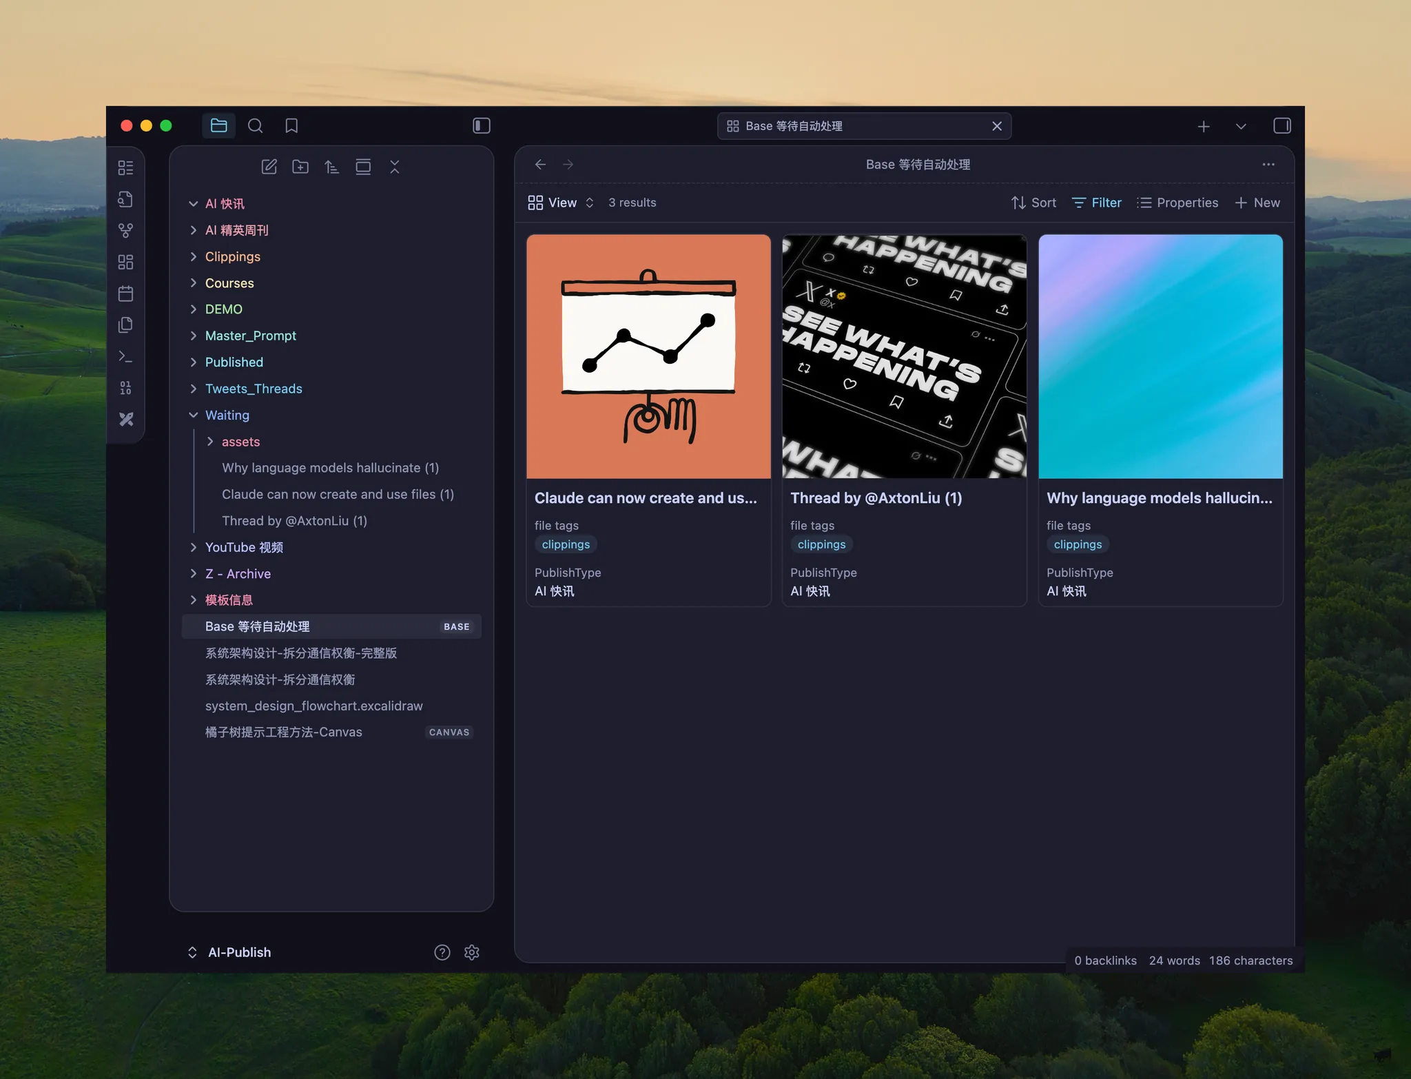
Task: Open the graph view from the ribbon
Action: [125, 230]
